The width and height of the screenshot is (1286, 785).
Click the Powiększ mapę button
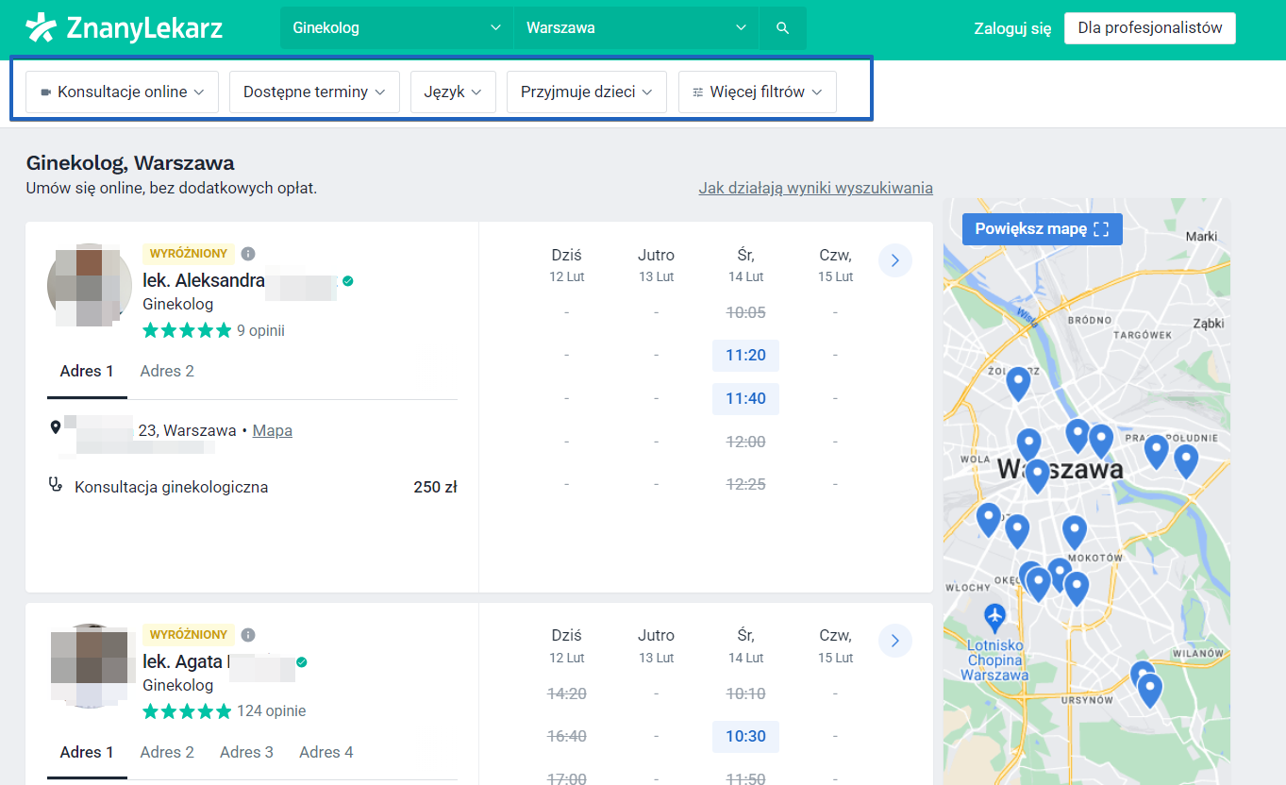1042,229
